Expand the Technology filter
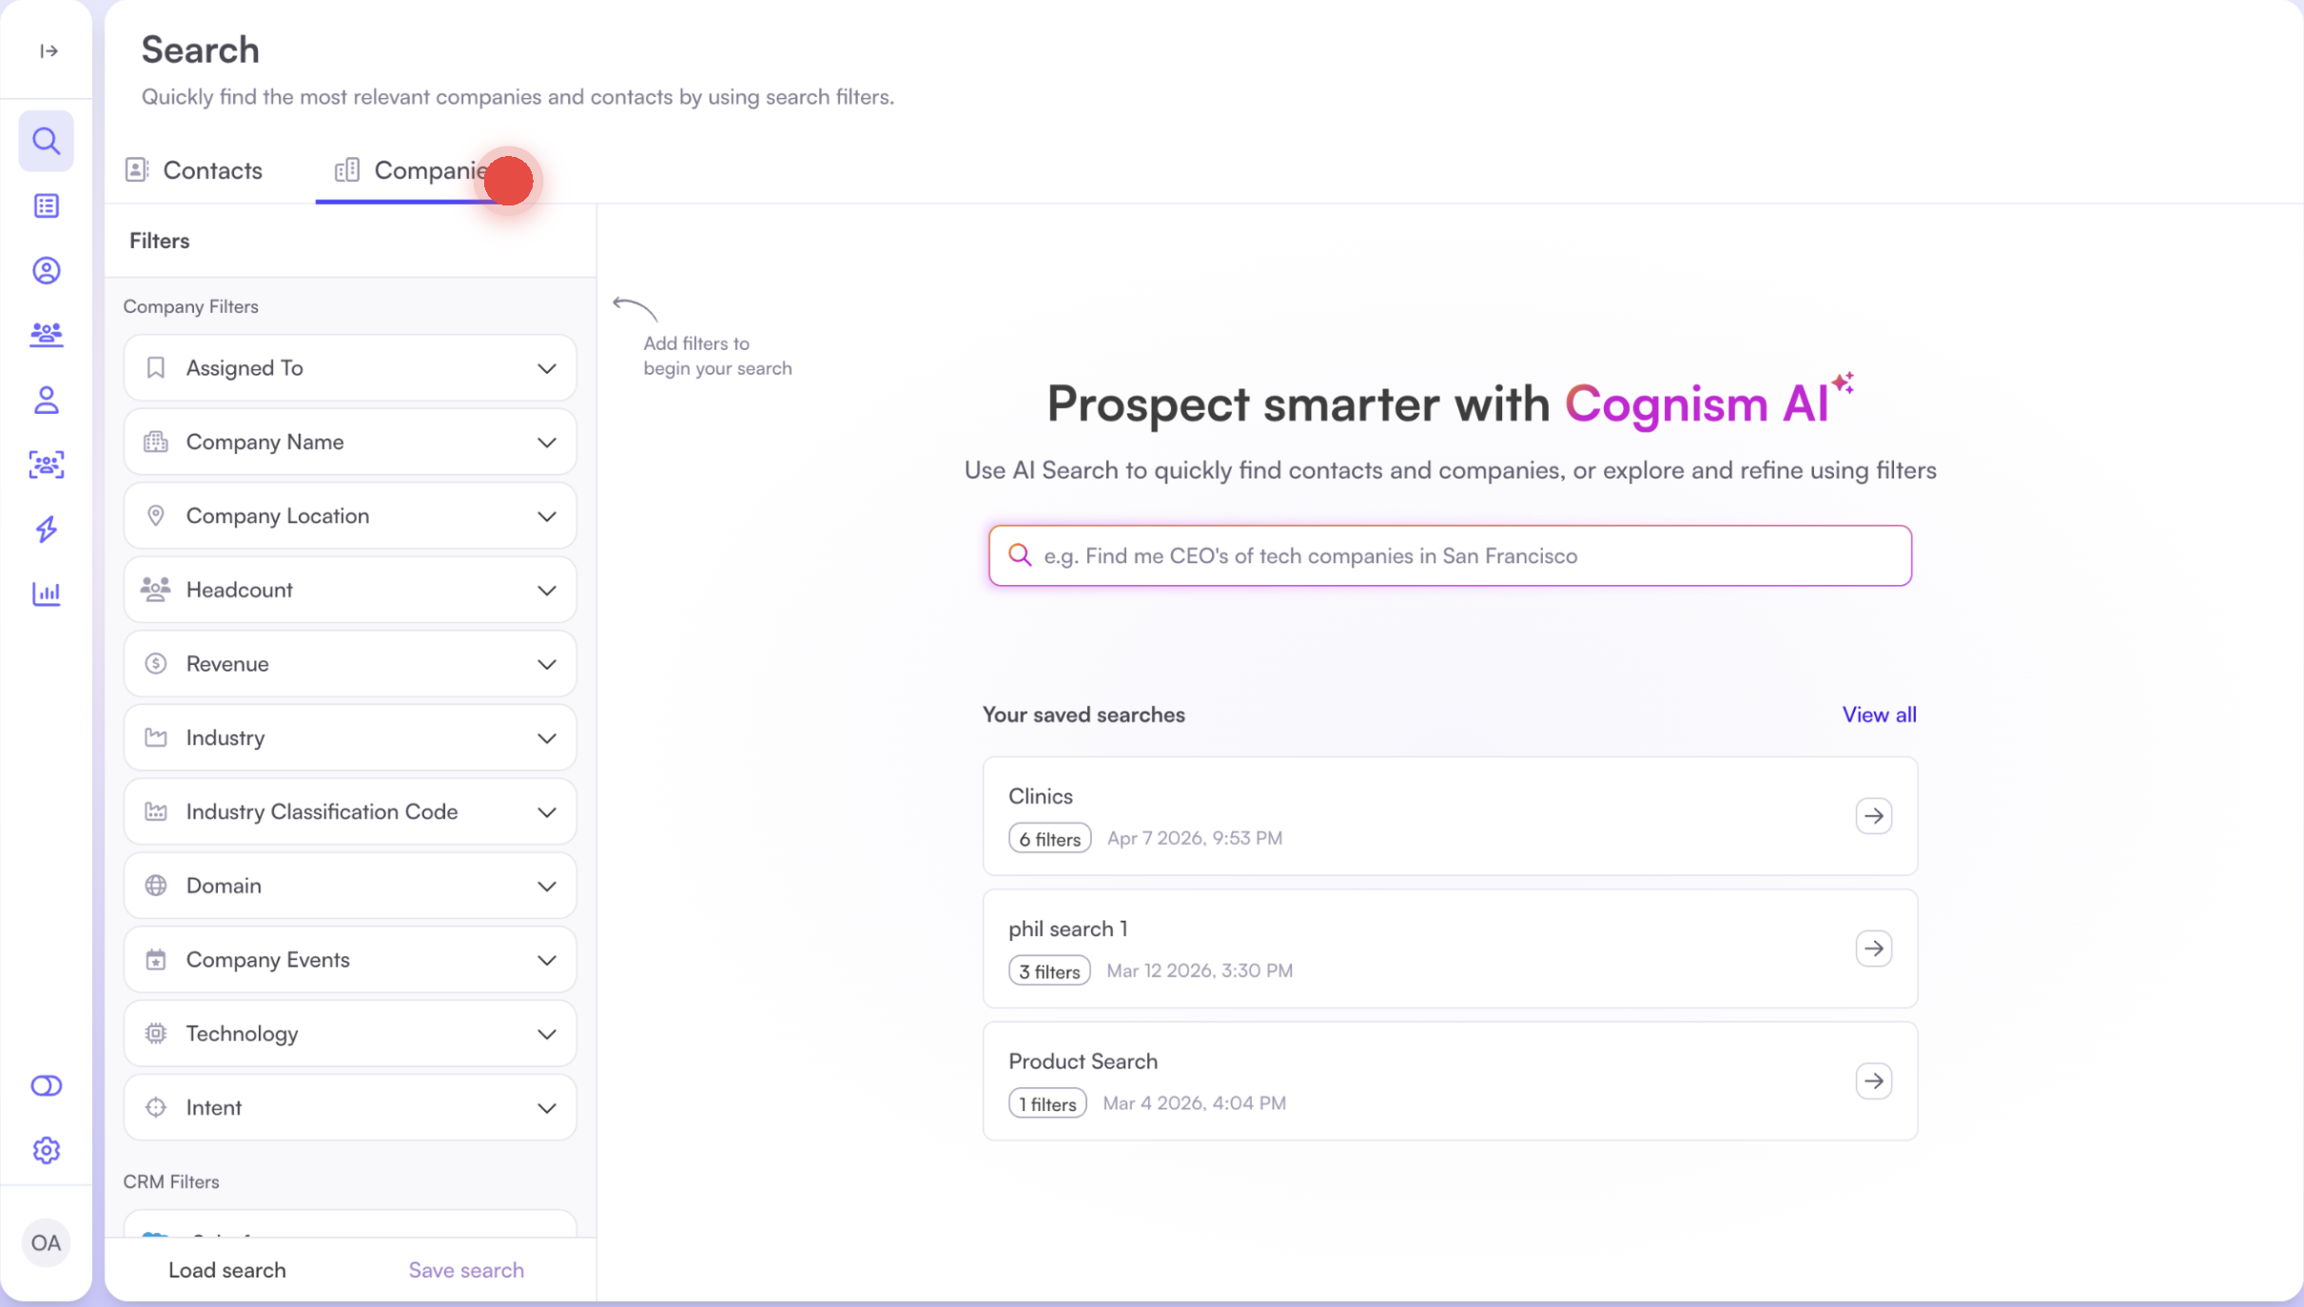The height and width of the screenshot is (1307, 2304). (350, 1033)
